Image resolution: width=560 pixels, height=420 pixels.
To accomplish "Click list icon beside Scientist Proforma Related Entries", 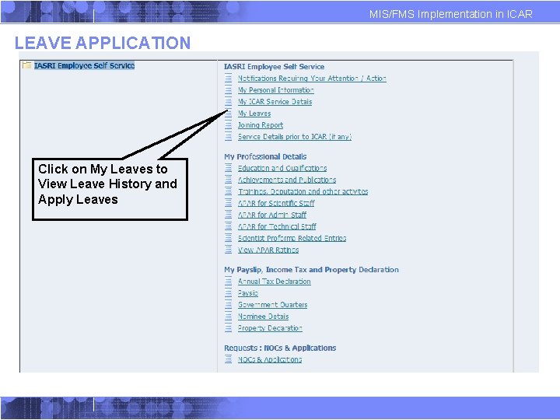I will (x=228, y=238).
